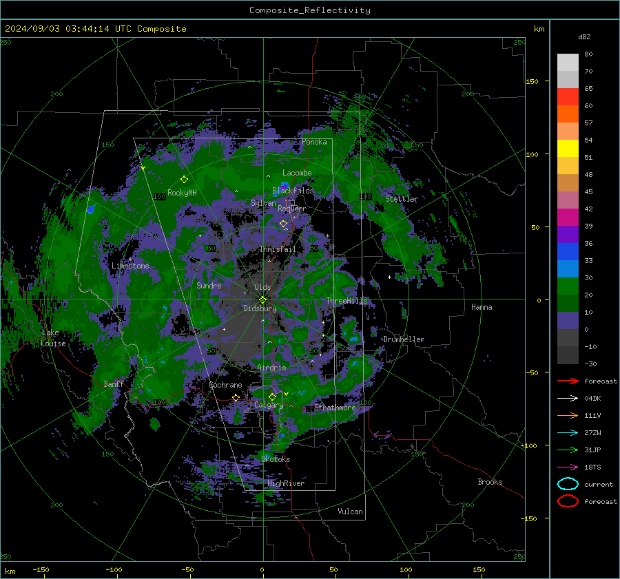This screenshot has height=579, width=620.
Task: Click the dark gray swatch above -30
Action: 568,355
